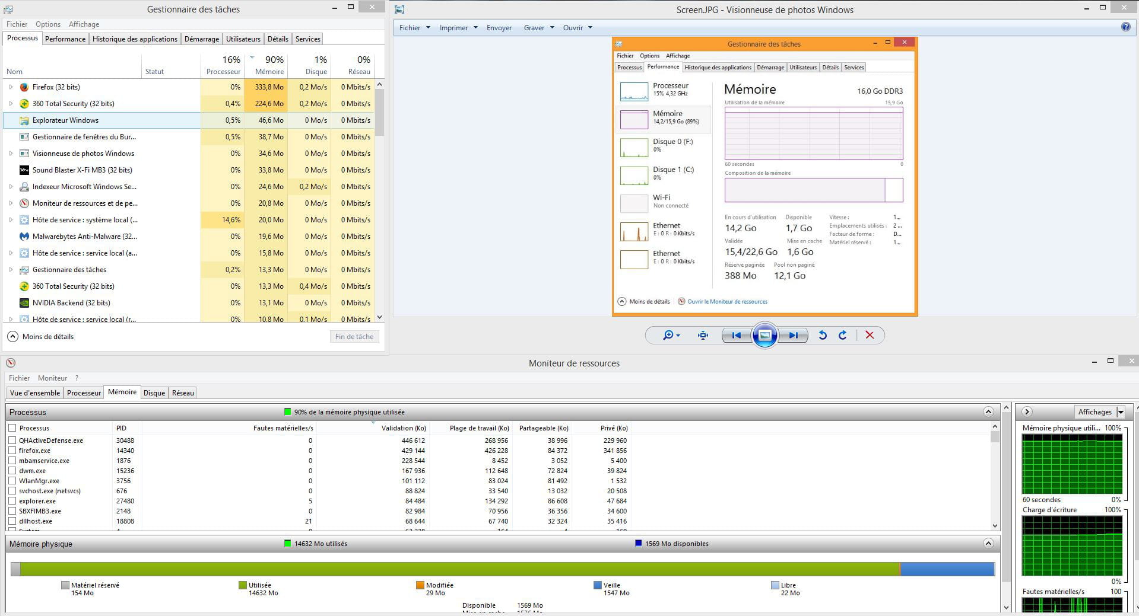Check the firefox.exe checkbox
1139x616 pixels.
(x=12, y=451)
